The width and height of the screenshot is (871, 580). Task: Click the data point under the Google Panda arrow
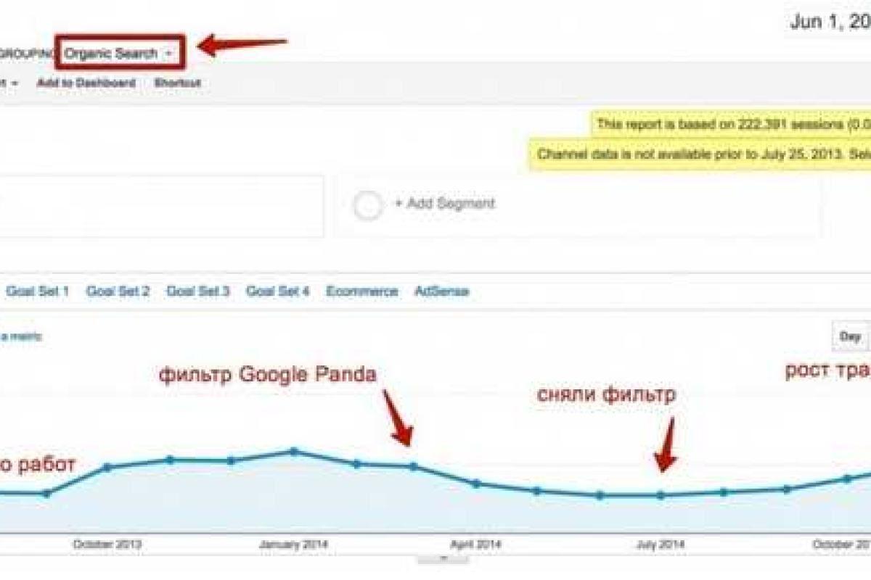coord(412,466)
